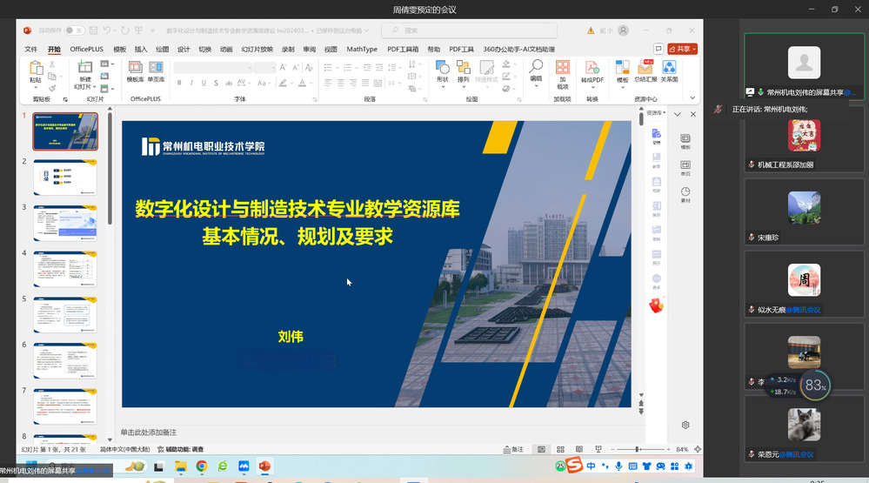The image size is (869, 483).
Task: Click the 共享 share button
Action: coord(683,50)
